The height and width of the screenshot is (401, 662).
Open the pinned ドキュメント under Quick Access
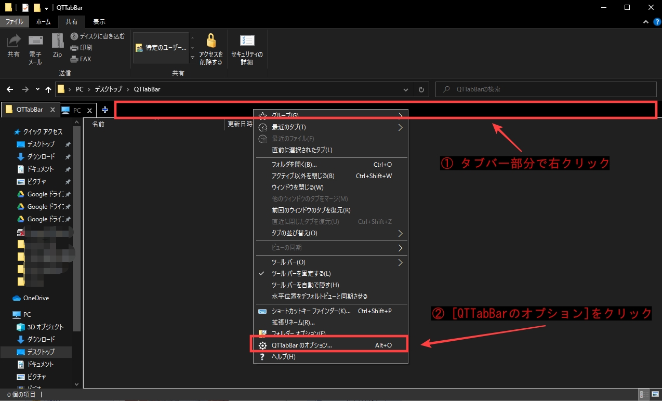(x=41, y=169)
